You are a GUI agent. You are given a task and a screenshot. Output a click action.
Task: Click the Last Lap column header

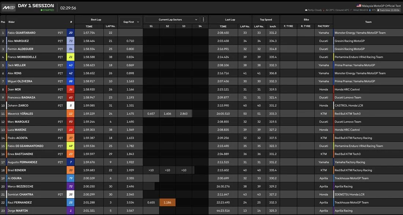point(230,19)
